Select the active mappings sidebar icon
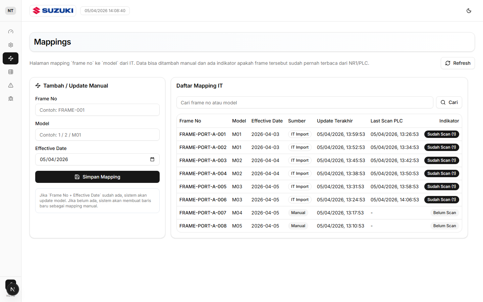 (11, 58)
